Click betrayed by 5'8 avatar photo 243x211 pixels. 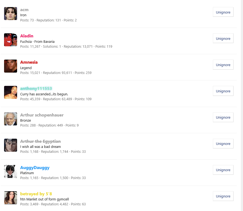(11, 198)
